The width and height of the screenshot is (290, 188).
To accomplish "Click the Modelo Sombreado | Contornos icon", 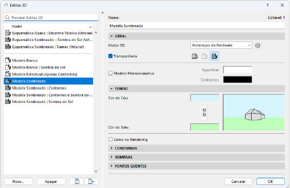I will (x=8, y=88).
